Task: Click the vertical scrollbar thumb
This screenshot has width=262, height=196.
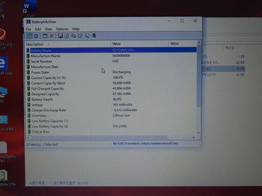Action: [199, 76]
